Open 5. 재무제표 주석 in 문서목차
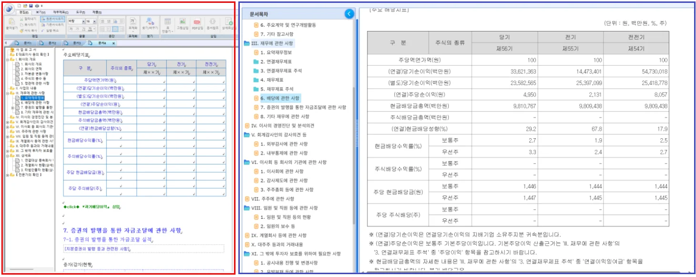This screenshot has width=696, height=277. (277, 89)
